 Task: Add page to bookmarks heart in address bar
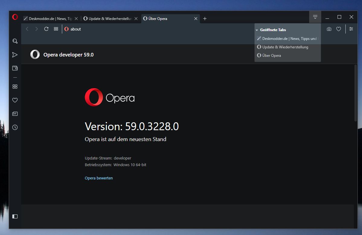(338, 29)
